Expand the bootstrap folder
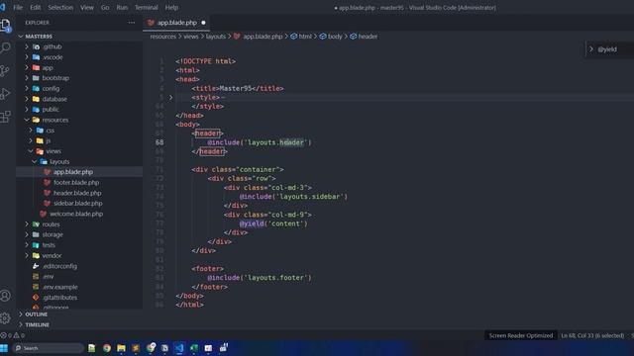The width and height of the screenshot is (634, 356). pos(27,78)
